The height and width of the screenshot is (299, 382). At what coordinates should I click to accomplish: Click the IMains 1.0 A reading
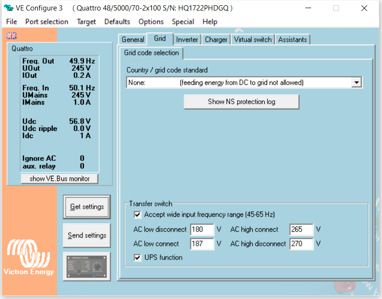coord(56,102)
